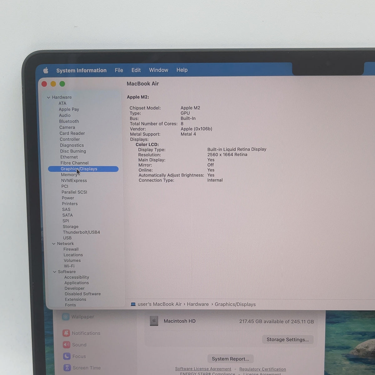Select SATA in the sidebar
The height and width of the screenshot is (375, 375).
pyautogui.click(x=67, y=215)
